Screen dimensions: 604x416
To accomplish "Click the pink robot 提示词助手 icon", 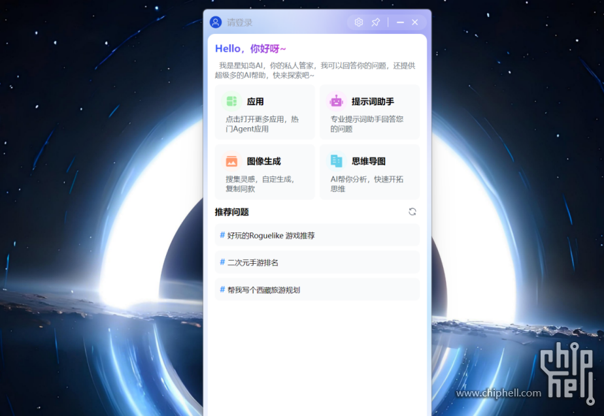I will (x=336, y=101).
